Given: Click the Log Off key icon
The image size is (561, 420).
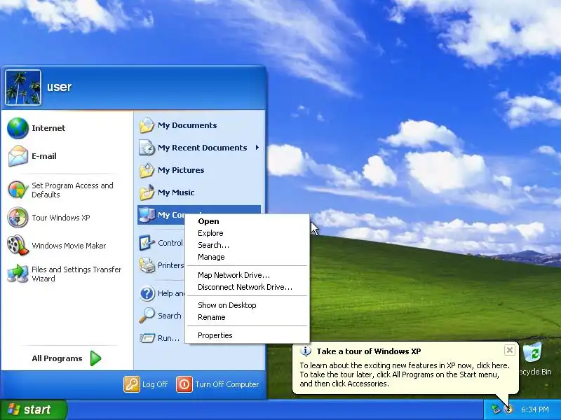Looking at the screenshot, I should 132,384.
